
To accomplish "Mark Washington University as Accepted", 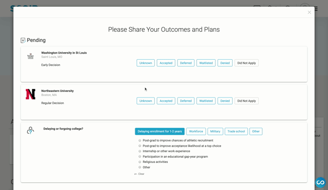I will click(x=166, y=63).
